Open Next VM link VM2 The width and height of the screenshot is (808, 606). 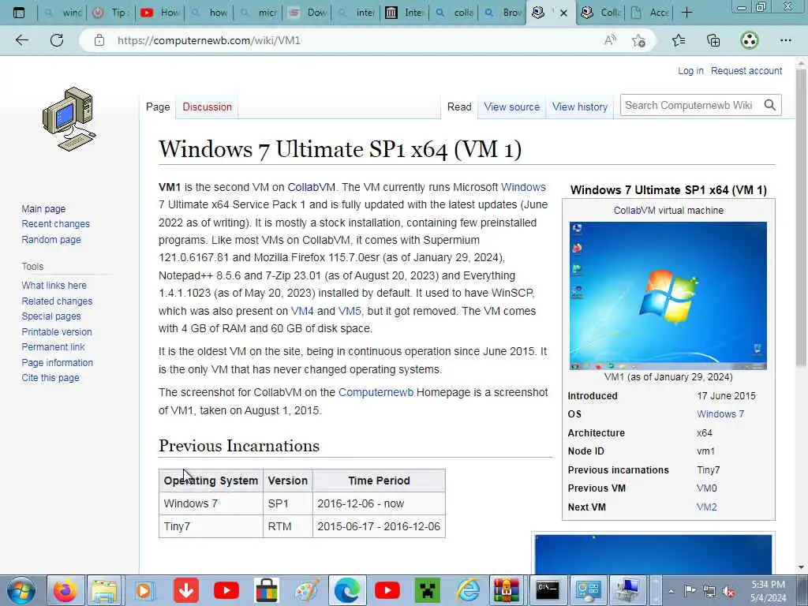pos(706,507)
